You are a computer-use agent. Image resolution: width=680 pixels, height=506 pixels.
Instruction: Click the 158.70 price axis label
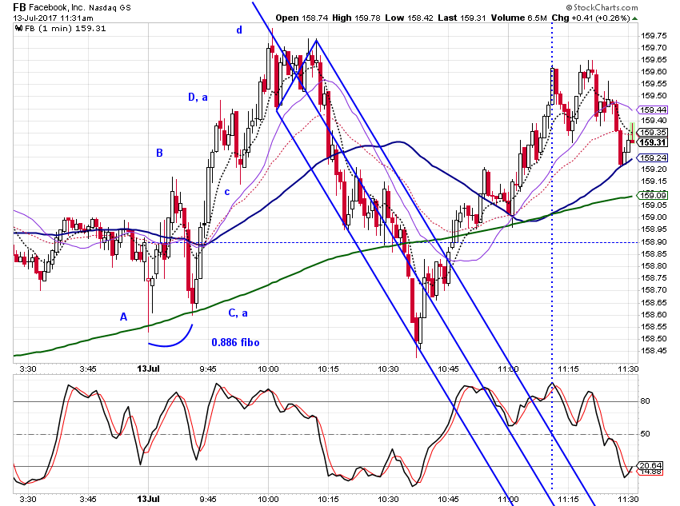[654, 290]
